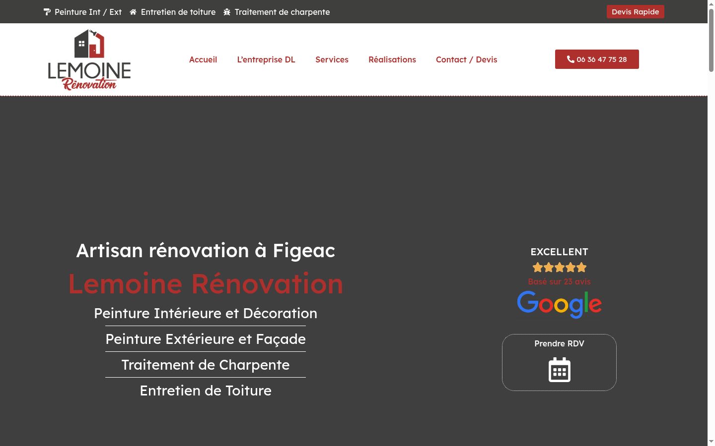This screenshot has height=446, width=715.
Task: Click the 'Basé sur 23 avis' text
Action: click(559, 281)
